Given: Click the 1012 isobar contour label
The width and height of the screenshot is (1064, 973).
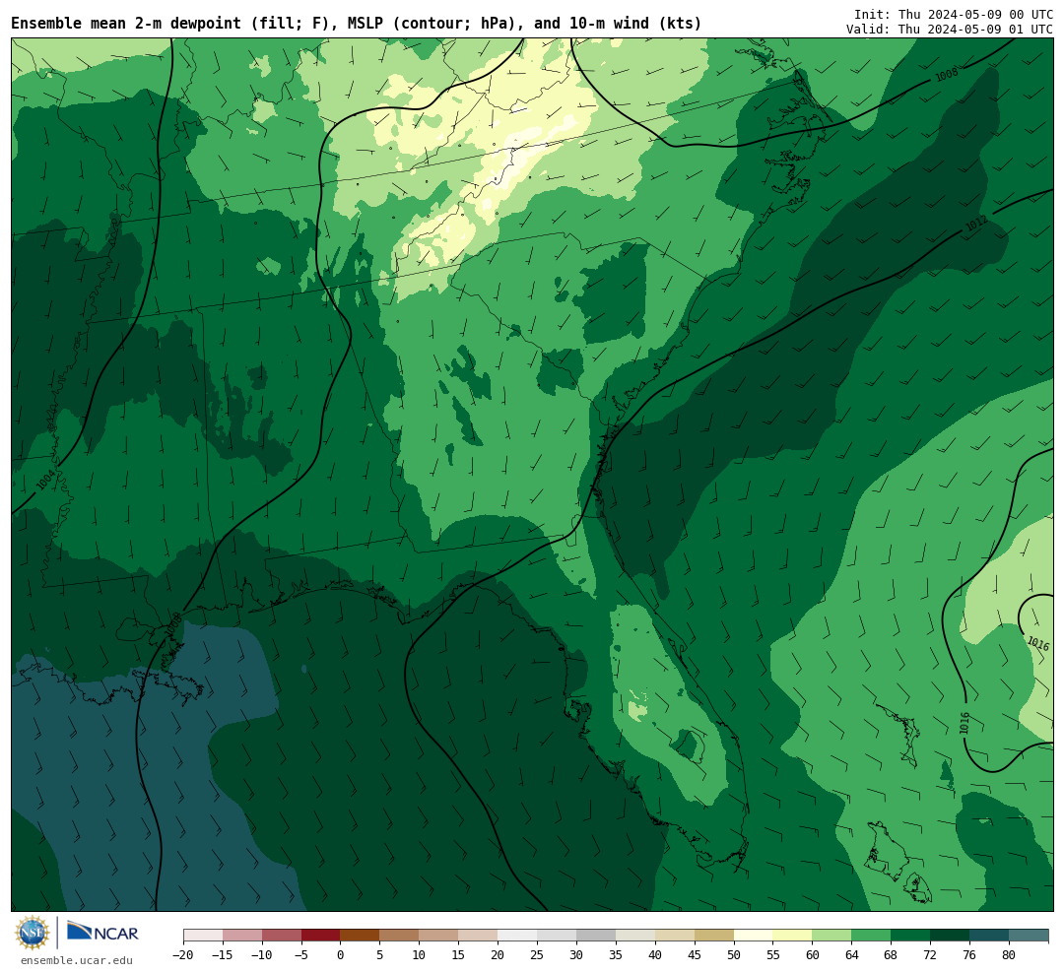Looking at the screenshot, I should [976, 224].
